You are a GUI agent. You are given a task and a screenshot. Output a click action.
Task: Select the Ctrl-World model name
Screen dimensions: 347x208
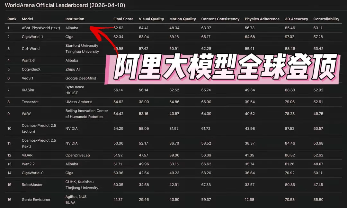(31, 49)
